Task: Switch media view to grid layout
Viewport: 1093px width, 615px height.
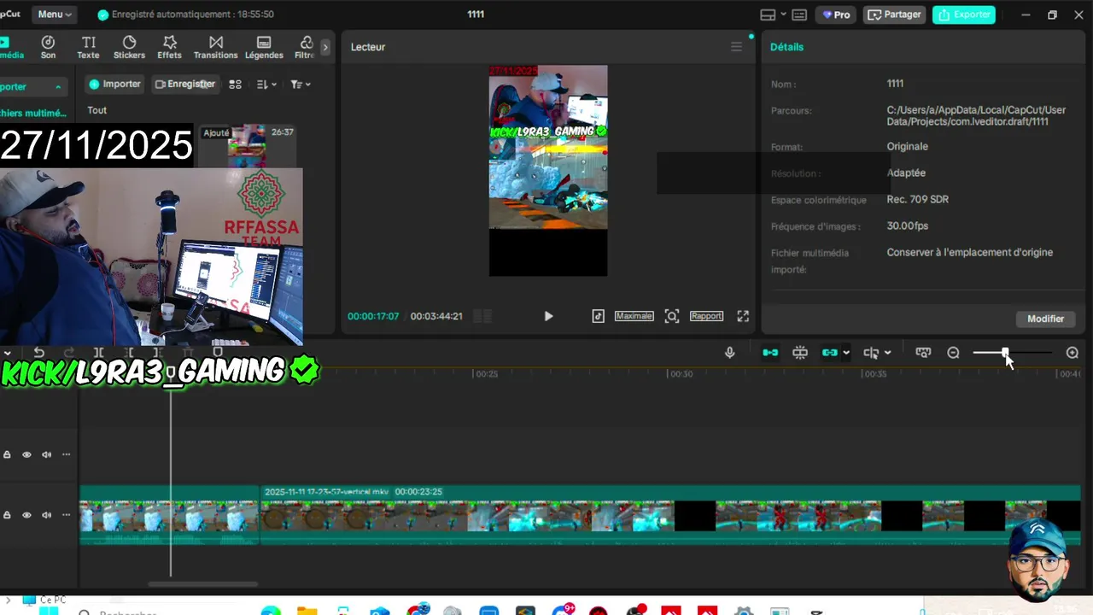Action: (235, 85)
